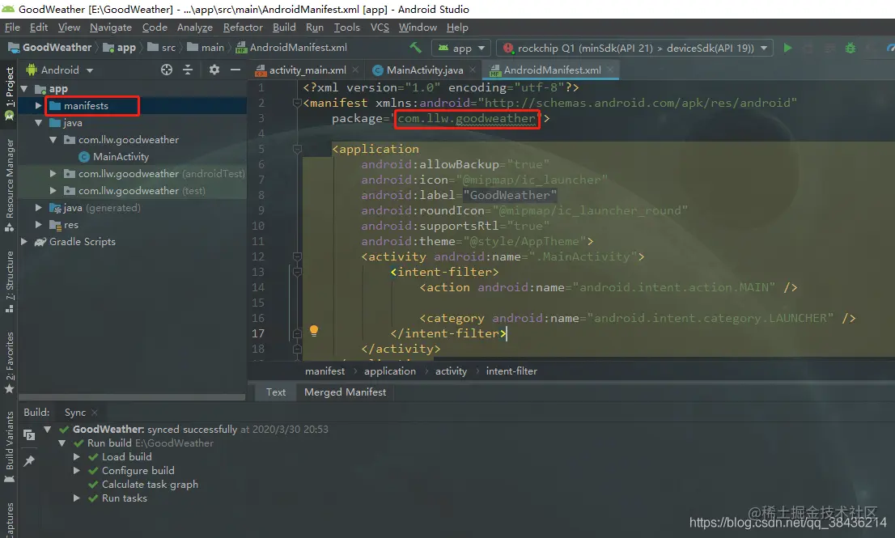This screenshot has height=538, width=895.
Task: Expand the Load build node
Action: coord(77,457)
